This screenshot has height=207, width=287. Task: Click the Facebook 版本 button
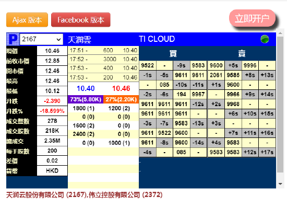[x=81, y=20]
